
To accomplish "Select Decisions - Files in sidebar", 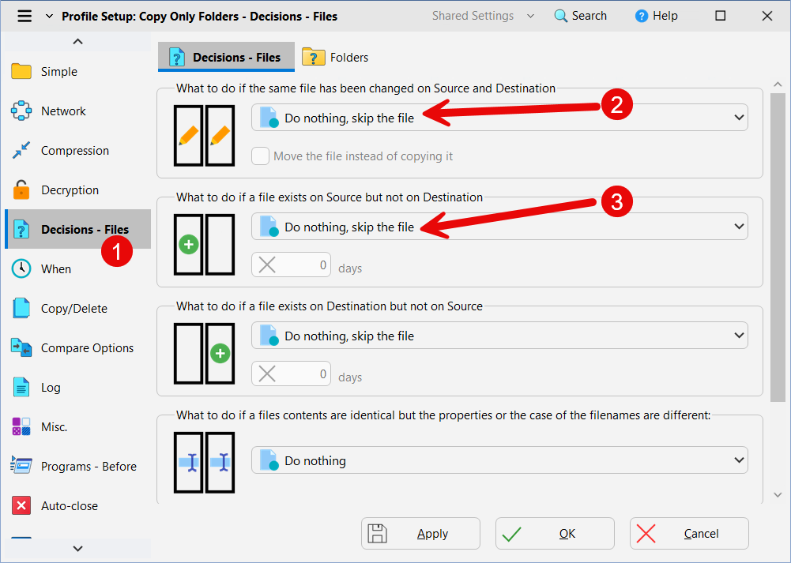I will 77,229.
